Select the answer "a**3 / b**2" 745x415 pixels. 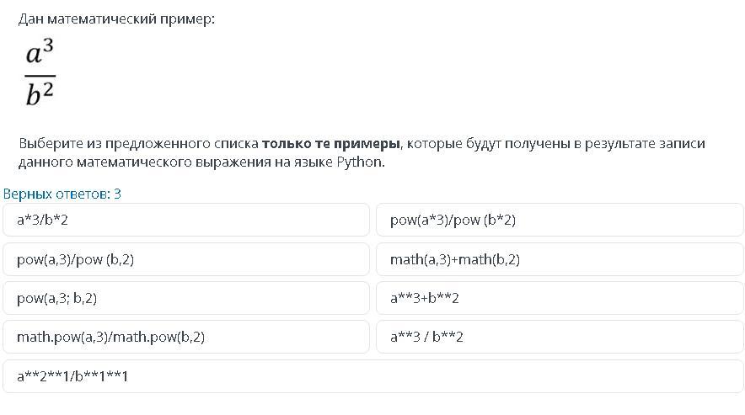tap(560, 337)
